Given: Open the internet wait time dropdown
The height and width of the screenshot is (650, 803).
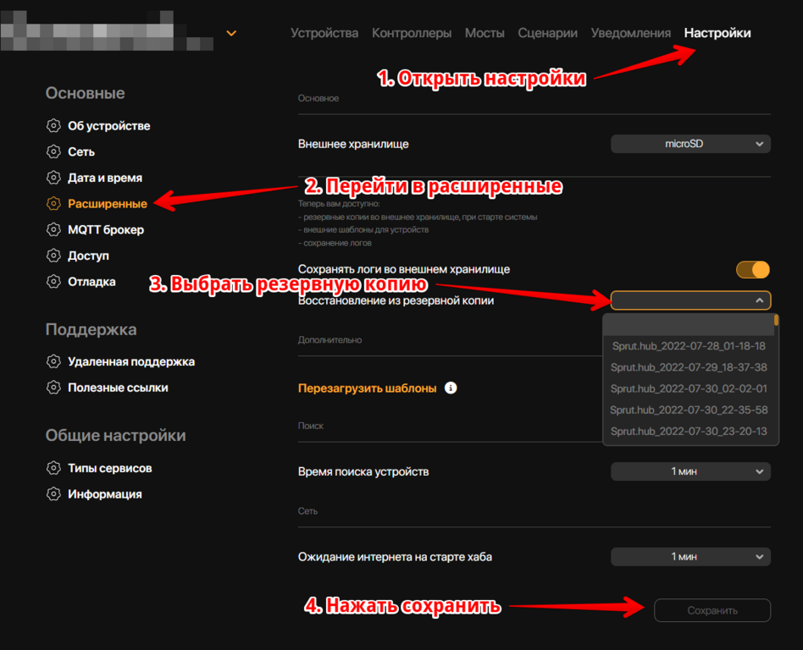Looking at the screenshot, I should tap(690, 557).
